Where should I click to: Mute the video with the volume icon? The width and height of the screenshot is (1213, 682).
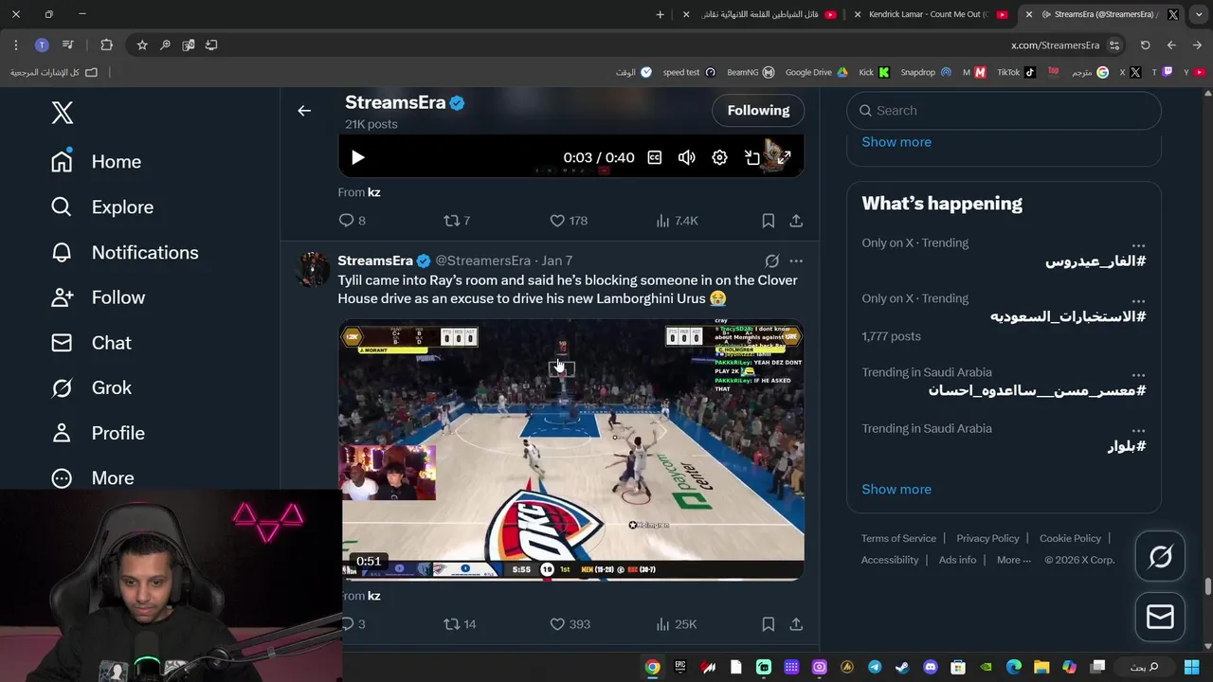pos(687,158)
